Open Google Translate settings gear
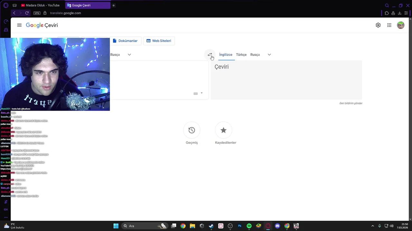Viewport: 412px width, 231px height. pyautogui.click(x=378, y=25)
